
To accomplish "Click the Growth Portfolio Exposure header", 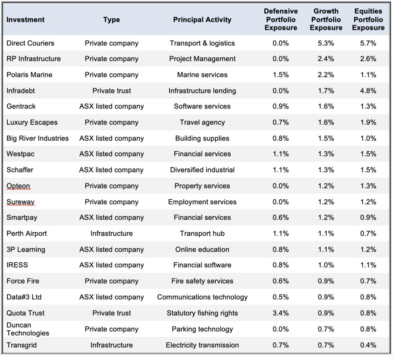I will 326,20.
